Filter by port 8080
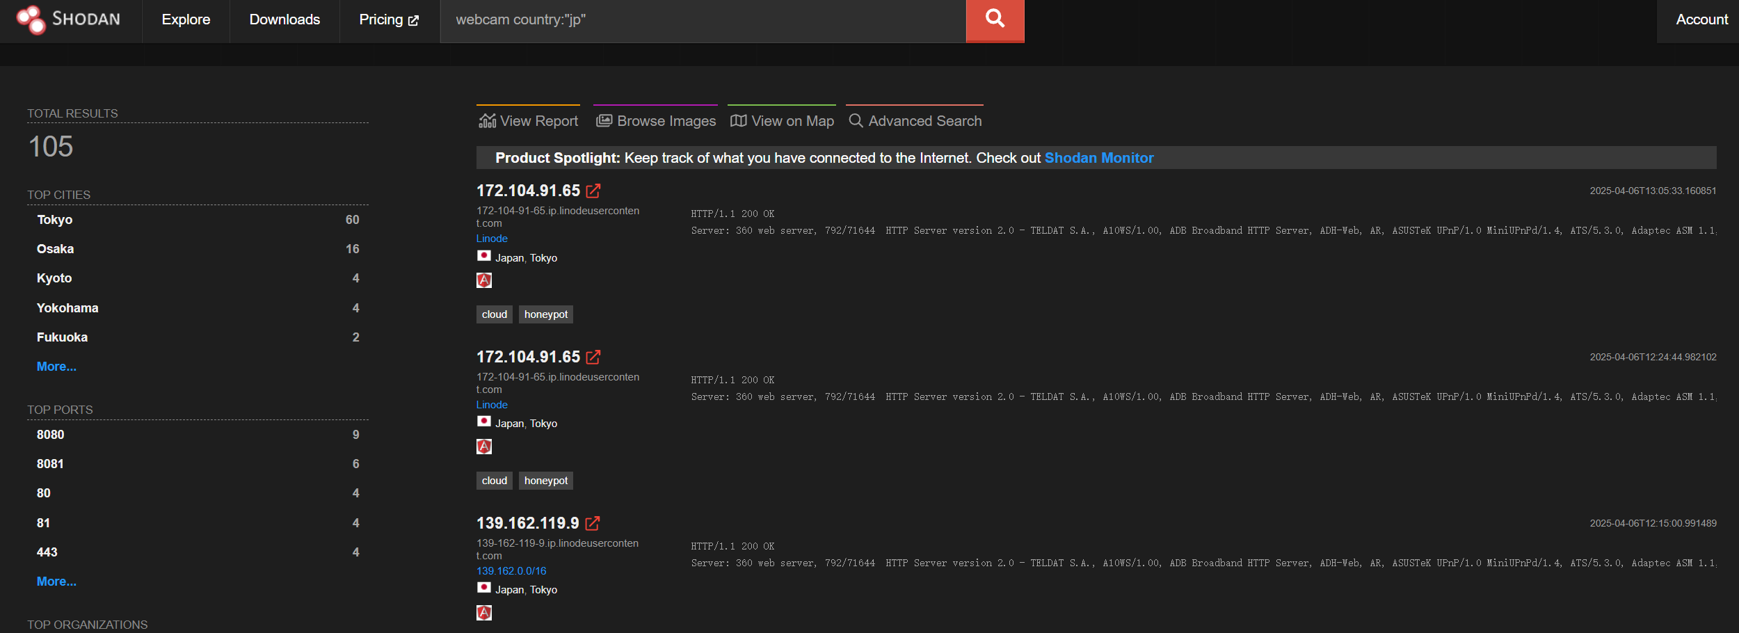1739x633 pixels. pyautogui.click(x=50, y=435)
